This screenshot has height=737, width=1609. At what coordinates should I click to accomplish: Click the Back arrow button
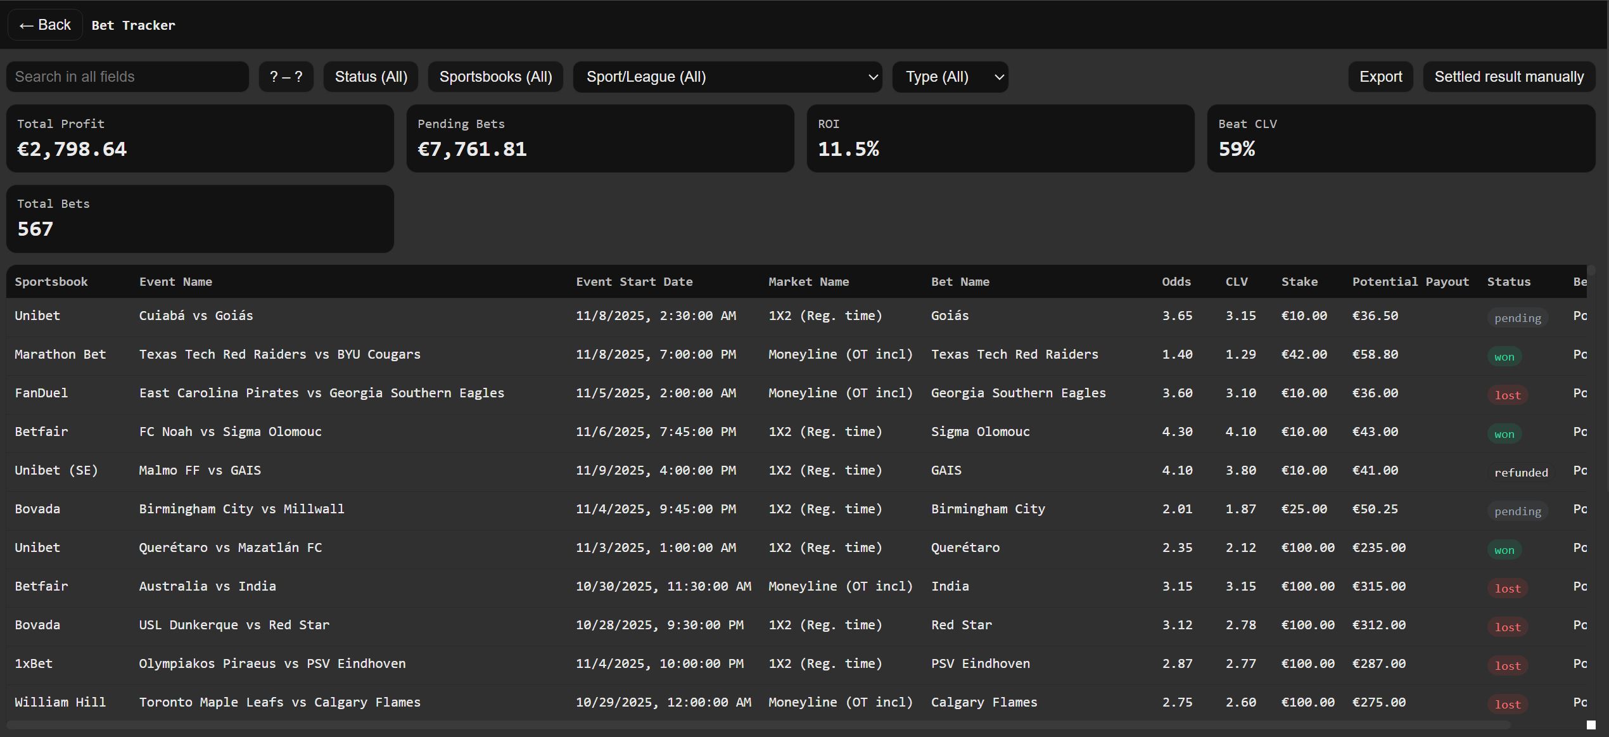(x=44, y=25)
